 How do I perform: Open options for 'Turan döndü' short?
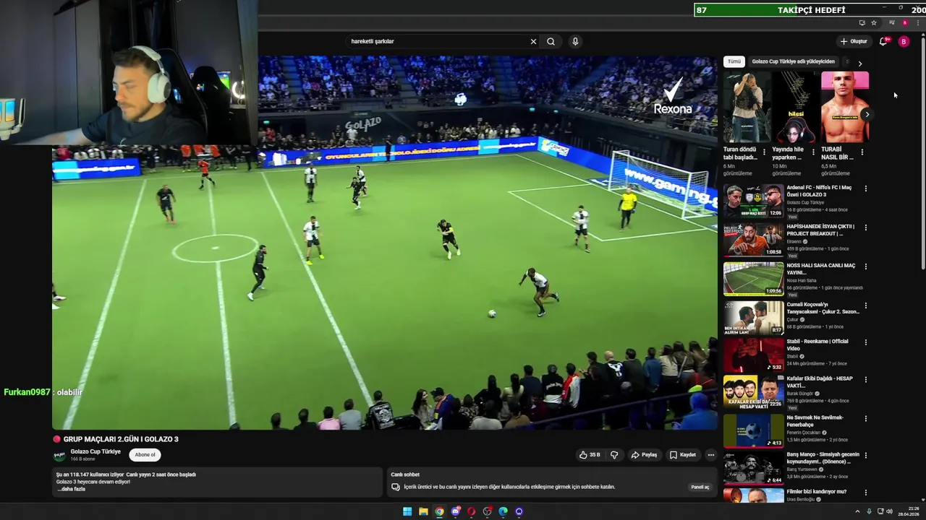(x=764, y=152)
